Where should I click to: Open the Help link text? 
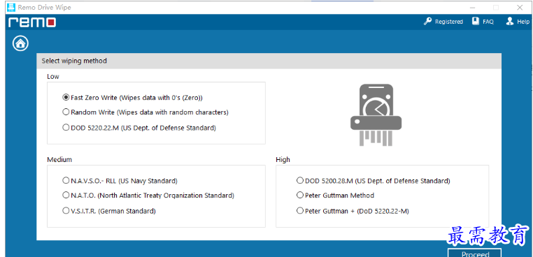pos(523,22)
